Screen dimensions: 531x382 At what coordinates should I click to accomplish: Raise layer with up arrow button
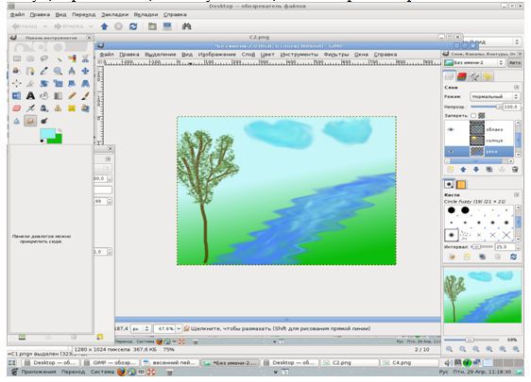(463, 170)
